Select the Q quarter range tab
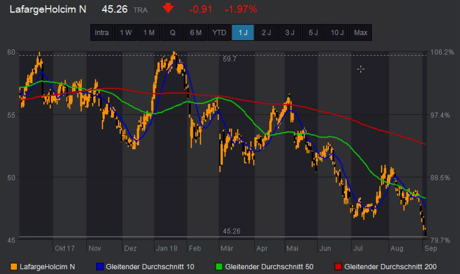The height and width of the screenshot is (274, 460). 173,33
